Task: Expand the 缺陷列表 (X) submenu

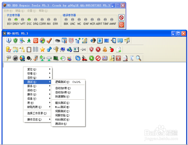Action: click(x=37, y=107)
